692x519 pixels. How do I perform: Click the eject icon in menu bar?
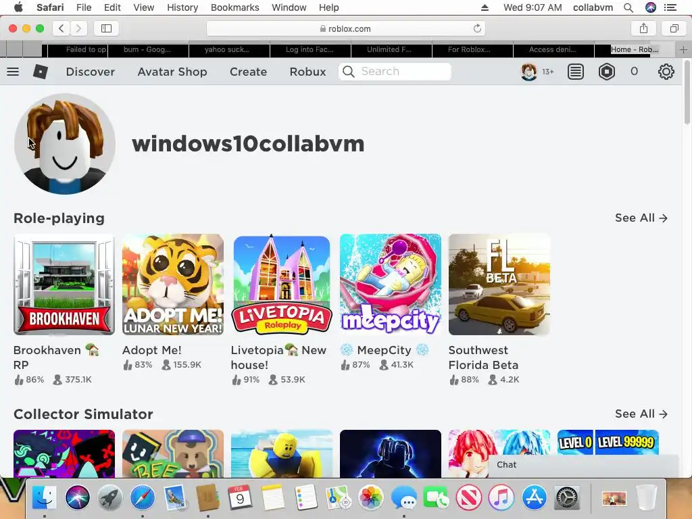pos(485,7)
